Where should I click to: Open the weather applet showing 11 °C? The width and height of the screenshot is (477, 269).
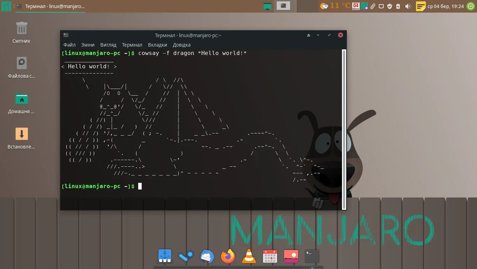click(x=335, y=6)
